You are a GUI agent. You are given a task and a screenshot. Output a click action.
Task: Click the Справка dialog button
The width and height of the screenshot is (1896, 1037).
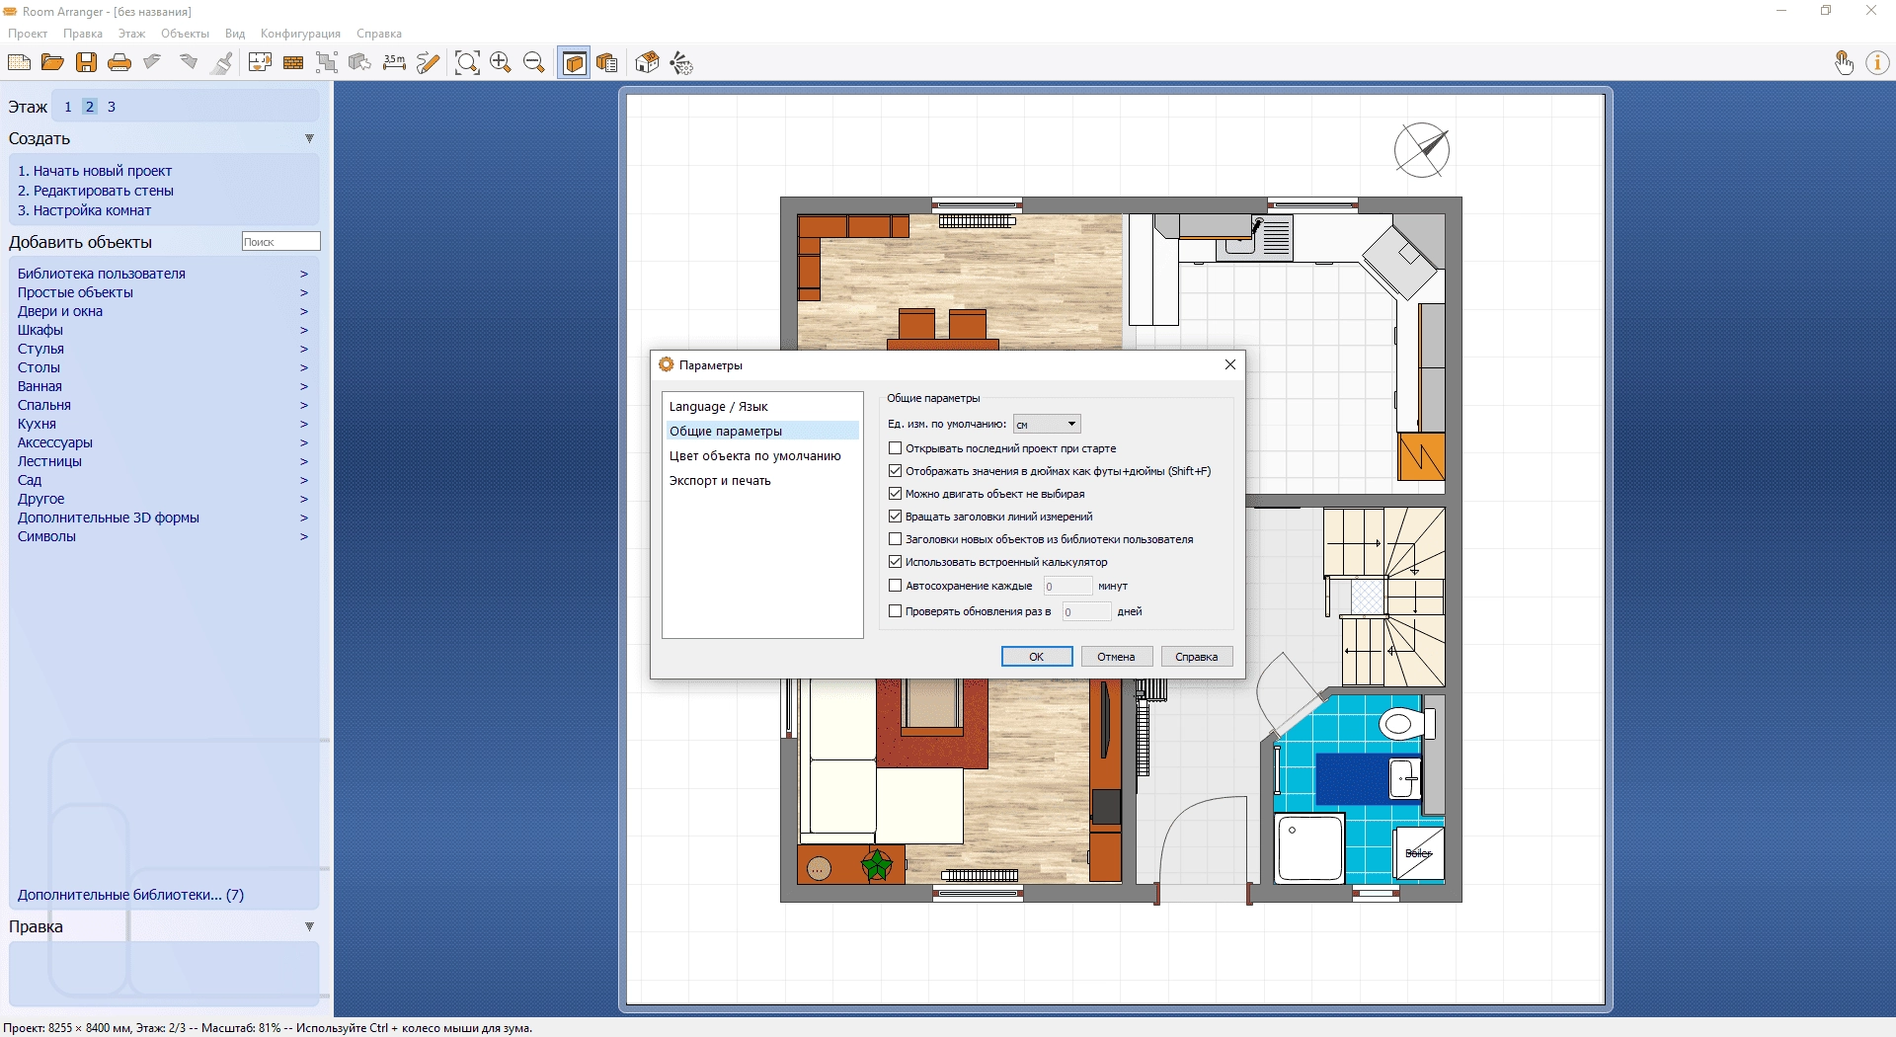[x=1197, y=657]
